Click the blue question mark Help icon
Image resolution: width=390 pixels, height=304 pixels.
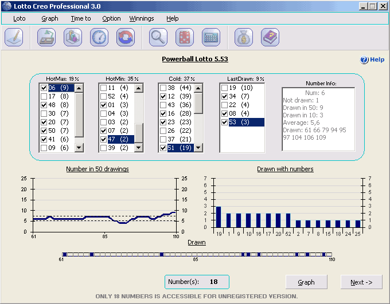click(364, 60)
